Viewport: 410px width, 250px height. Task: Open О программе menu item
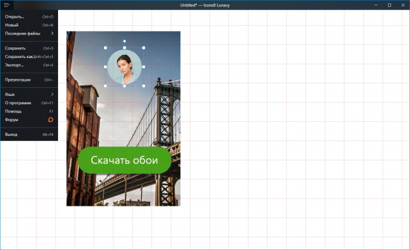29,103
